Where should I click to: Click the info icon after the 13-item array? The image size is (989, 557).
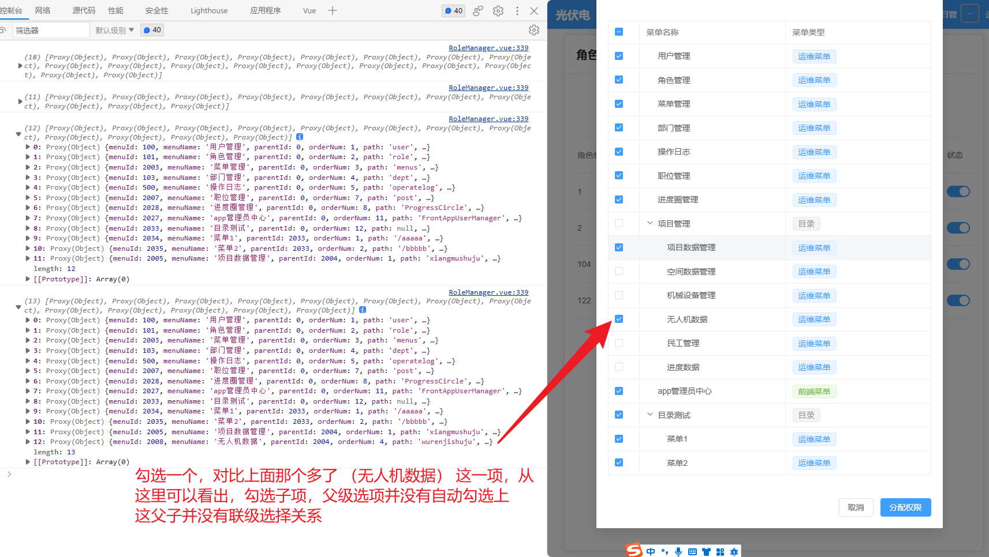[x=363, y=310]
